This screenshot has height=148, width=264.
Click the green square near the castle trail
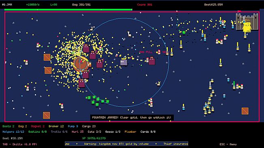184,32
